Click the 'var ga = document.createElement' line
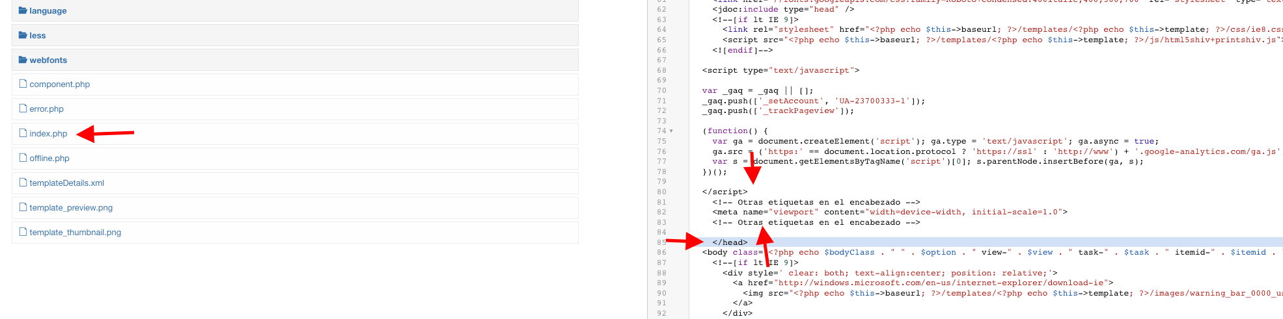1283x319 pixels. coord(935,141)
